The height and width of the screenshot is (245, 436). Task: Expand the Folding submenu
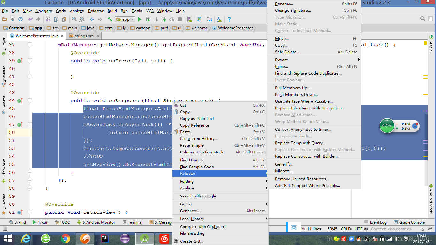click(x=220, y=182)
